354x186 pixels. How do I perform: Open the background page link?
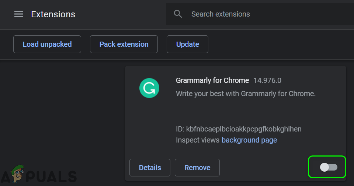tap(249, 140)
